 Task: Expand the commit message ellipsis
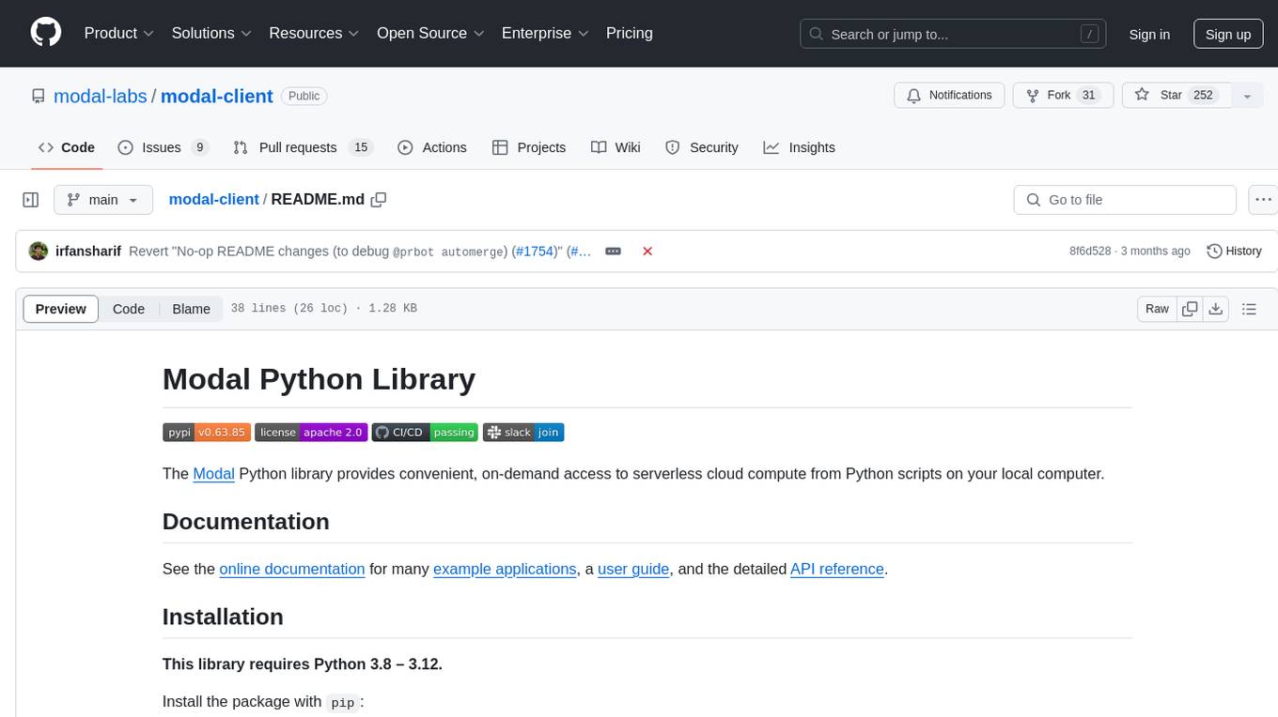[613, 252]
